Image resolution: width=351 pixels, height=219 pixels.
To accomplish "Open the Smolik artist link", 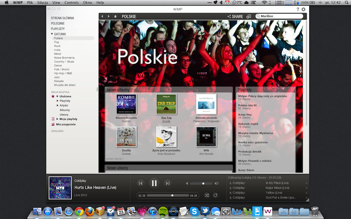I will click(x=166, y=121).
